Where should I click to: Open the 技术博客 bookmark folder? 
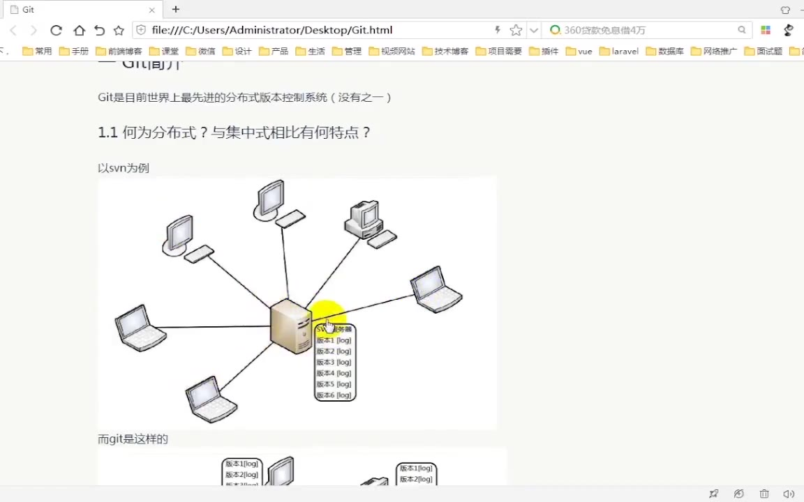(445, 51)
